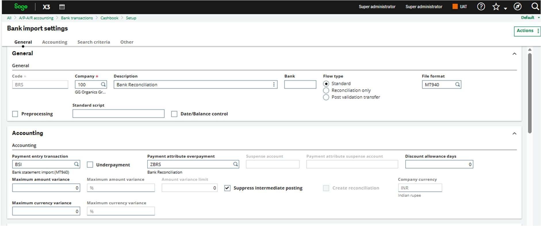The height and width of the screenshot is (226, 541).
Task: Collapse the General section chevron
Action: 514,54
